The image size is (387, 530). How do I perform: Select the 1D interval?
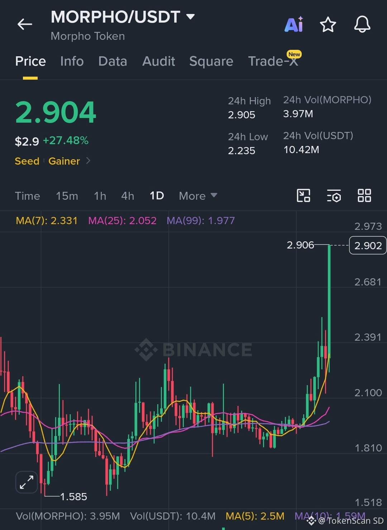point(157,196)
